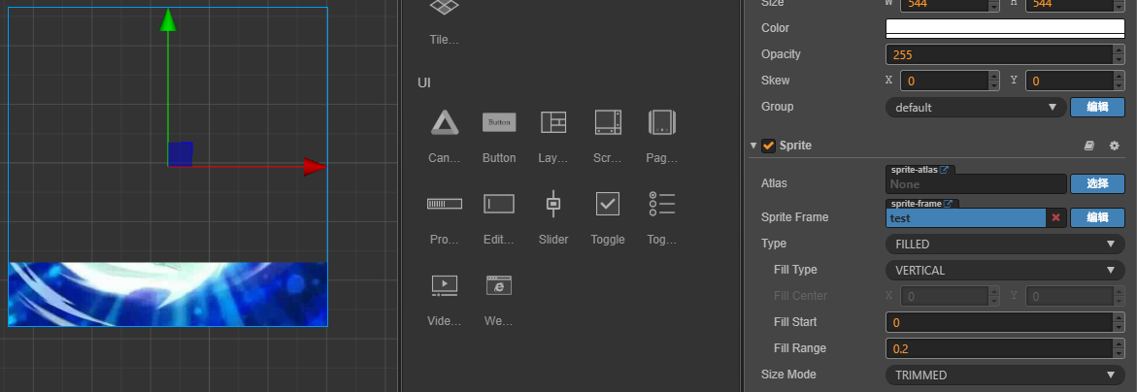
Task: Open the Sprite component gear menu
Action: (1114, 146)
